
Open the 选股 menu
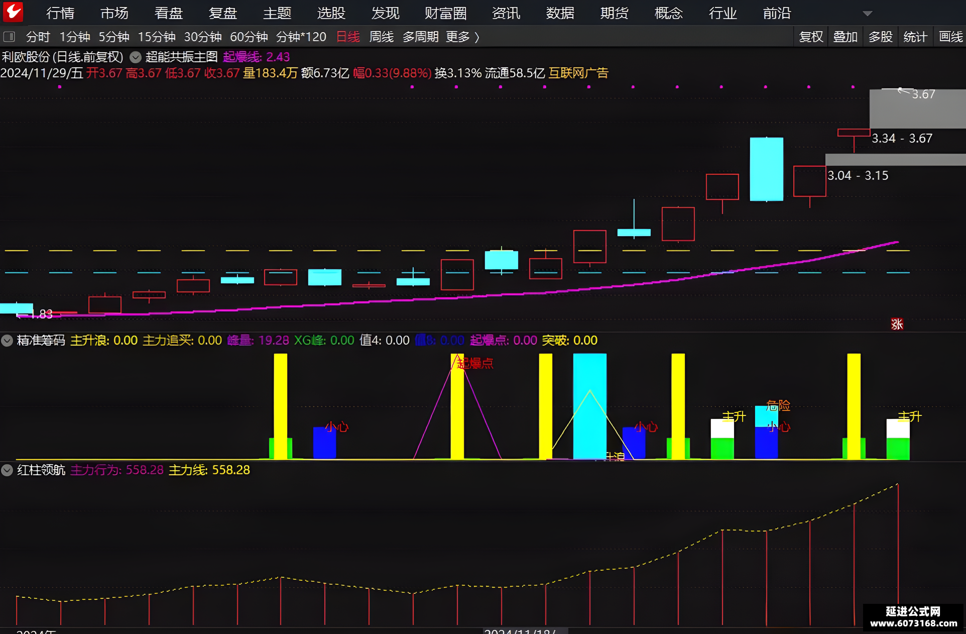click(331, 13)
